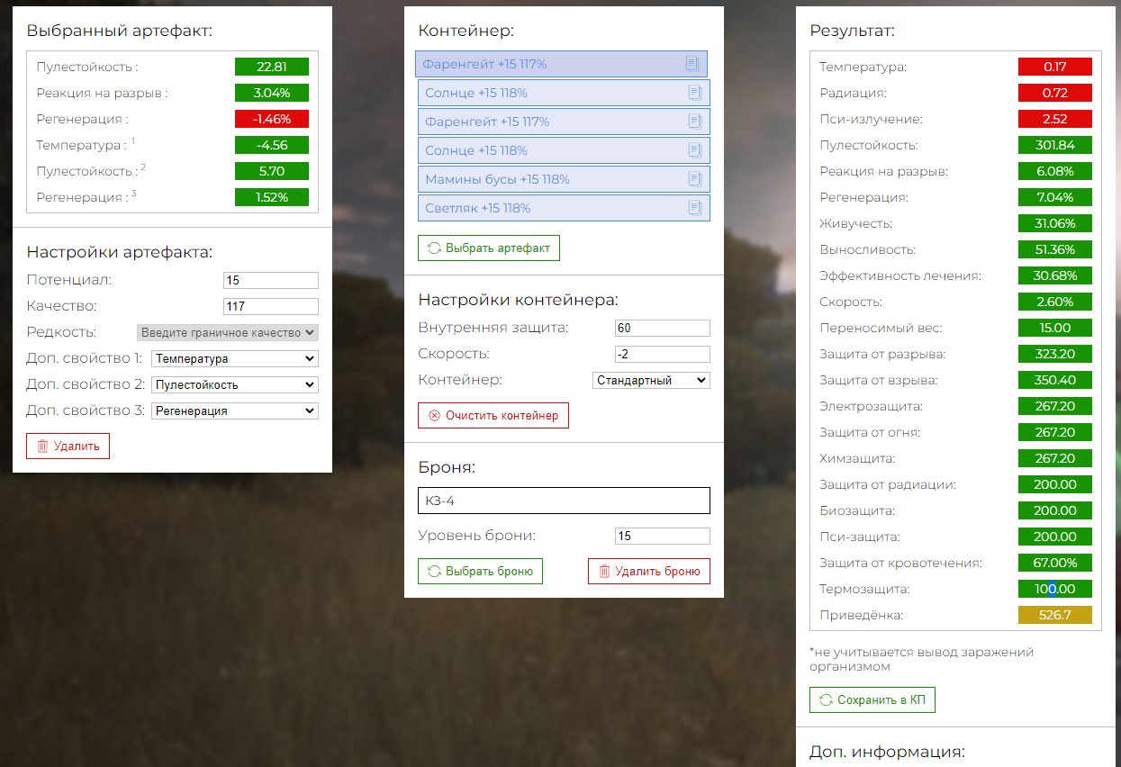Screen dimensions: 1121x767
Task: Open the document icon on Светляк row
Action: point(694,208)
